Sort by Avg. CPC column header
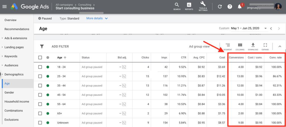This screenshot has height=127, width=286. 199,57
